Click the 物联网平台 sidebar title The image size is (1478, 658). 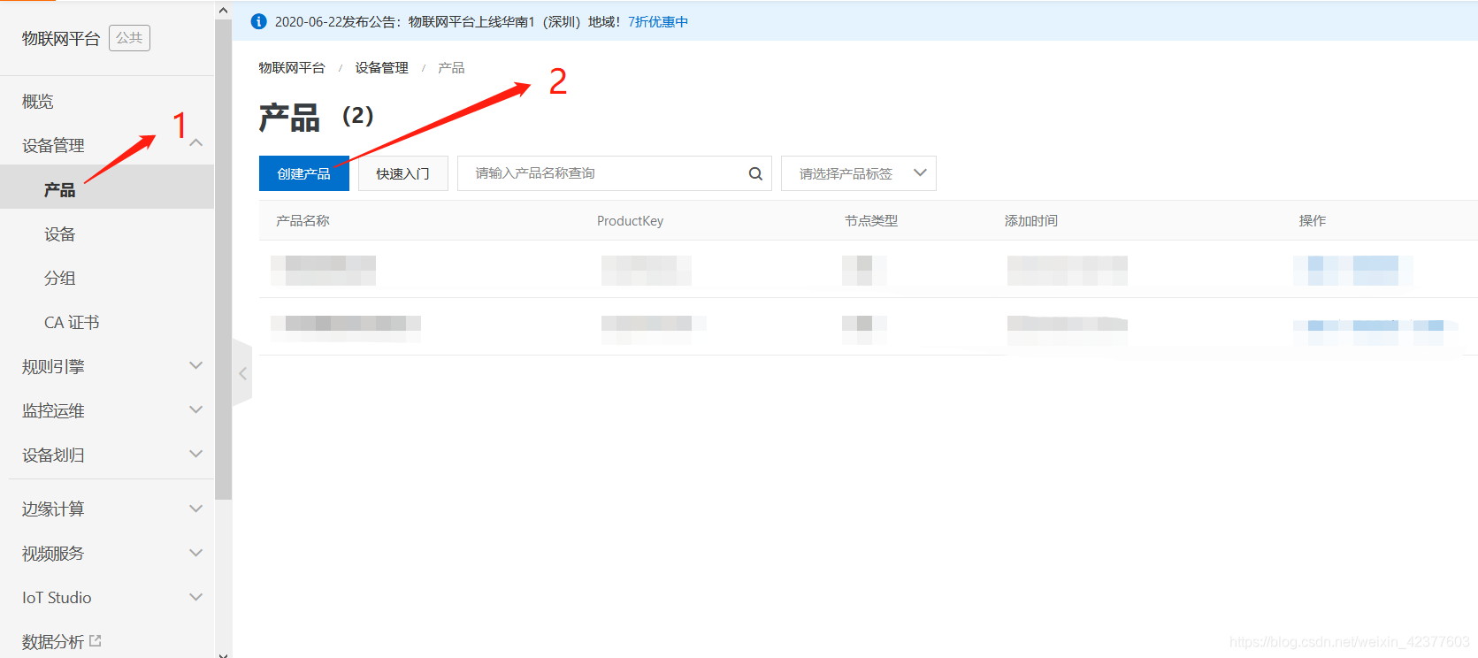(61, 39)
